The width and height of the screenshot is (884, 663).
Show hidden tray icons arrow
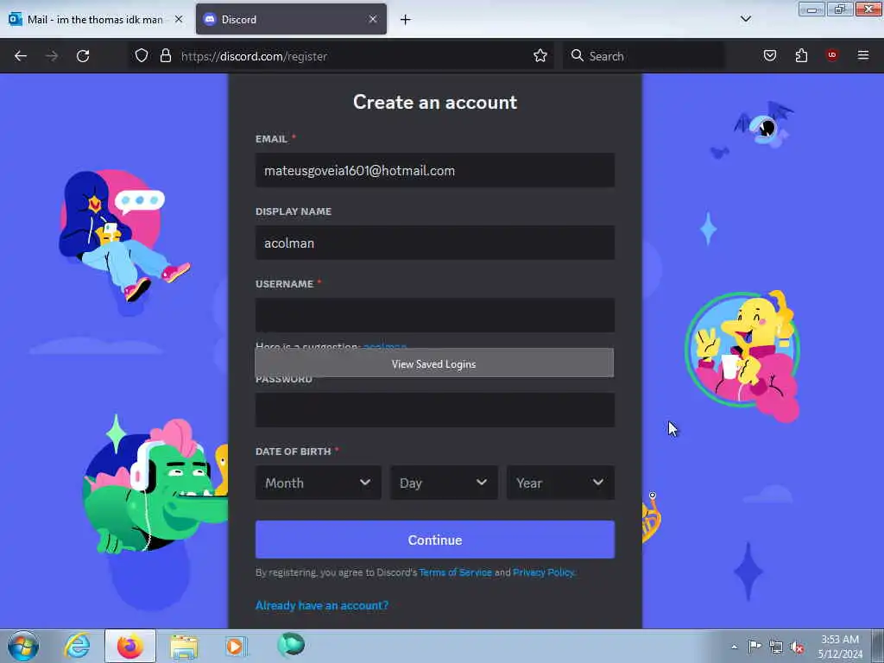(x=734, y=647)
